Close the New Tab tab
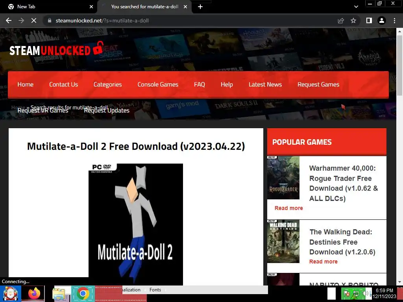Screen dimensions: 403x302 pos(91,7)
